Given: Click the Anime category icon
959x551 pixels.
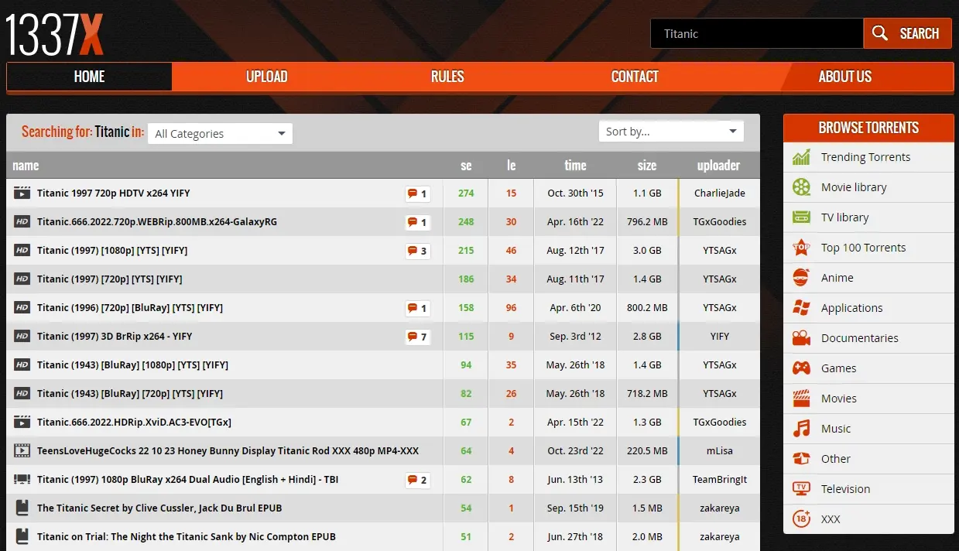Looking at the screenshot, I should click(x=801, y=278).
